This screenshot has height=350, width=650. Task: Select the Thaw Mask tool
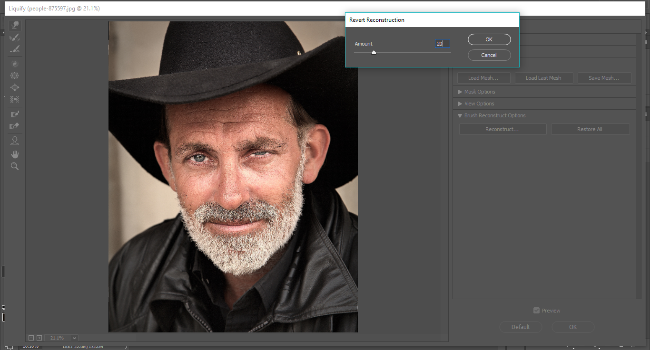tap(15, 126)
